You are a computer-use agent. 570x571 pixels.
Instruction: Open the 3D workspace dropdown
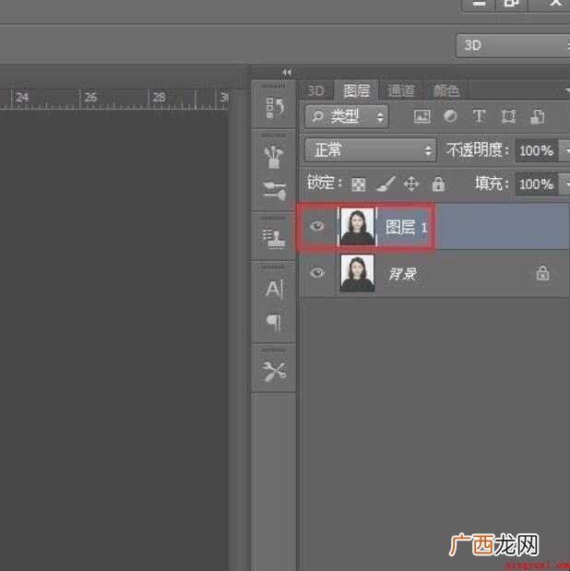pos(513,46)
